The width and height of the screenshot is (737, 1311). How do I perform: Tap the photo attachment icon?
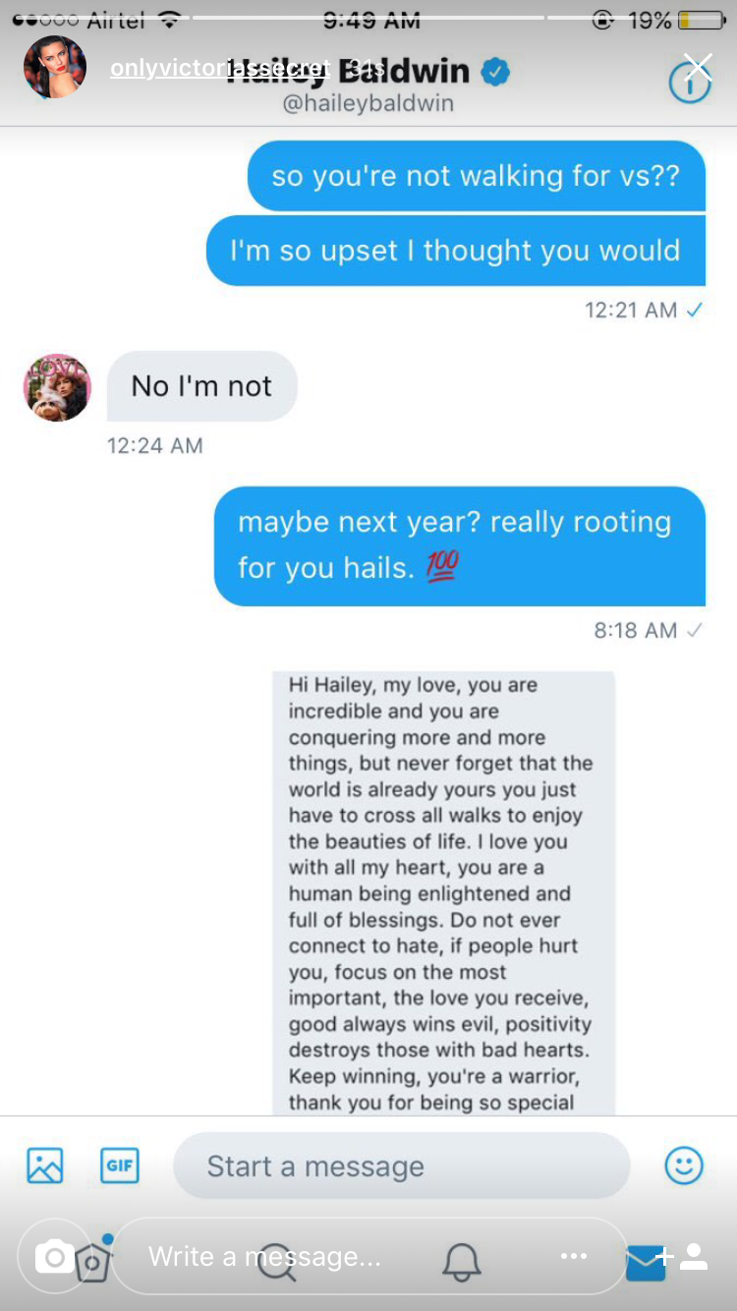click(x=45, y=1166)
